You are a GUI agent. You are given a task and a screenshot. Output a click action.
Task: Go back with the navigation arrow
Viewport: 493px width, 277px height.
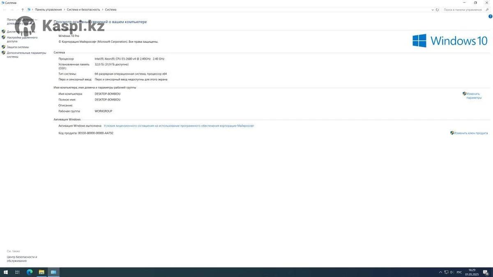[x=5, y=9]
